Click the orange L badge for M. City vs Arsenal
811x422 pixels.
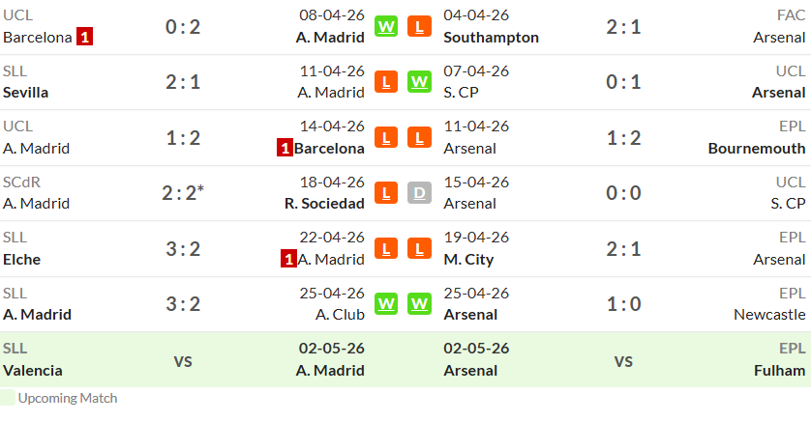click(419, 248)
